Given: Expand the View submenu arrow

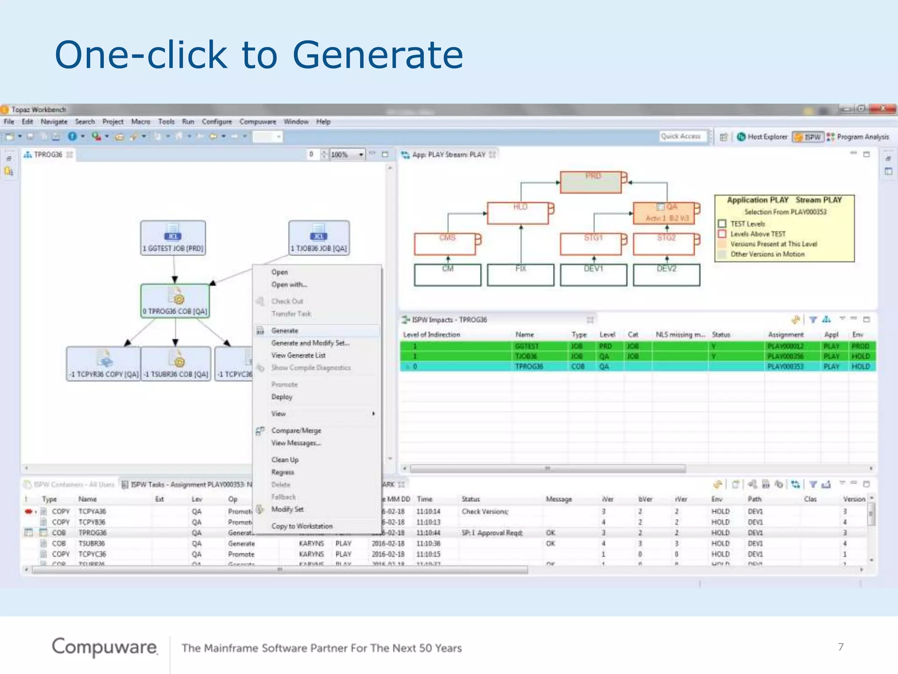Looking at the screenshot, I should 374,413.
